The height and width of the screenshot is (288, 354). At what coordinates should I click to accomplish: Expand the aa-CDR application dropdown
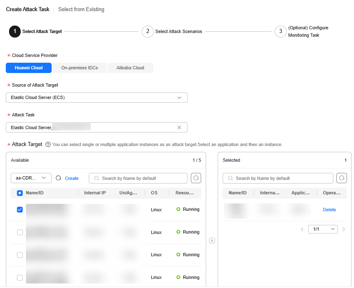click(x=31, y=178)
